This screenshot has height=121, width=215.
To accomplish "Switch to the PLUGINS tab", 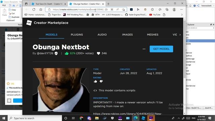I will [x=77, y=35].
